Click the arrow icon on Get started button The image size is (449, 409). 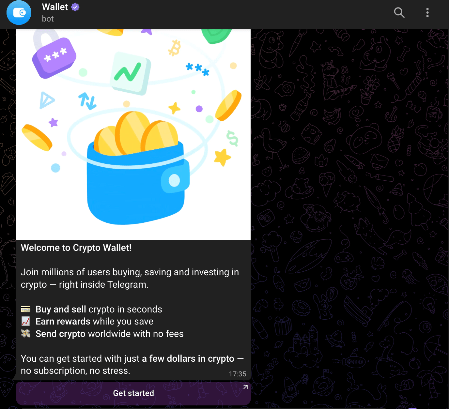click(x=245, y=387)
